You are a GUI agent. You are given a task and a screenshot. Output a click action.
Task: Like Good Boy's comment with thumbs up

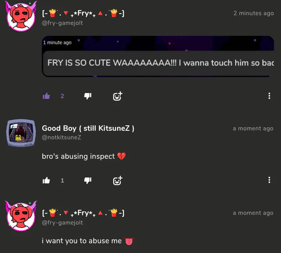pos(46,180)
